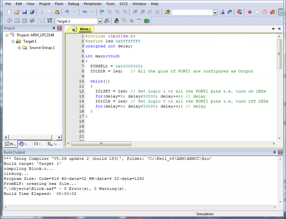
Task: Collapse the Target 1 tree node
Action: tap(13, 41)
